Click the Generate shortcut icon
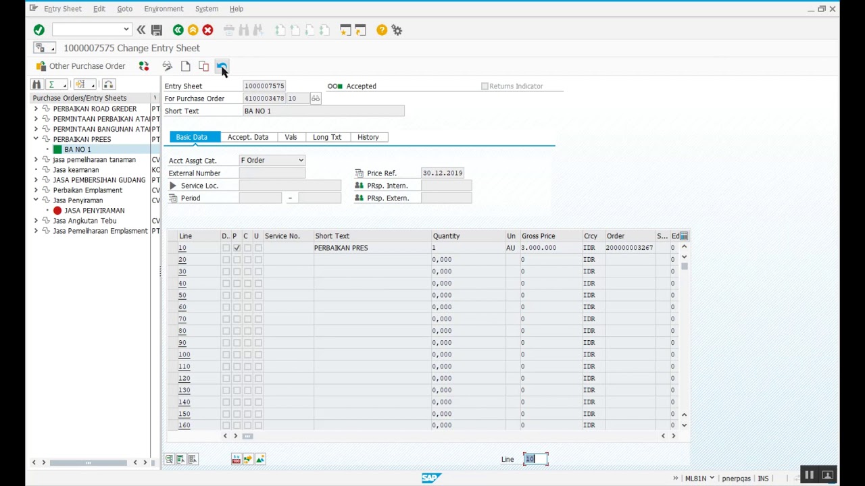865x486 pixels. pyautogui.click(x=360, y=30)
